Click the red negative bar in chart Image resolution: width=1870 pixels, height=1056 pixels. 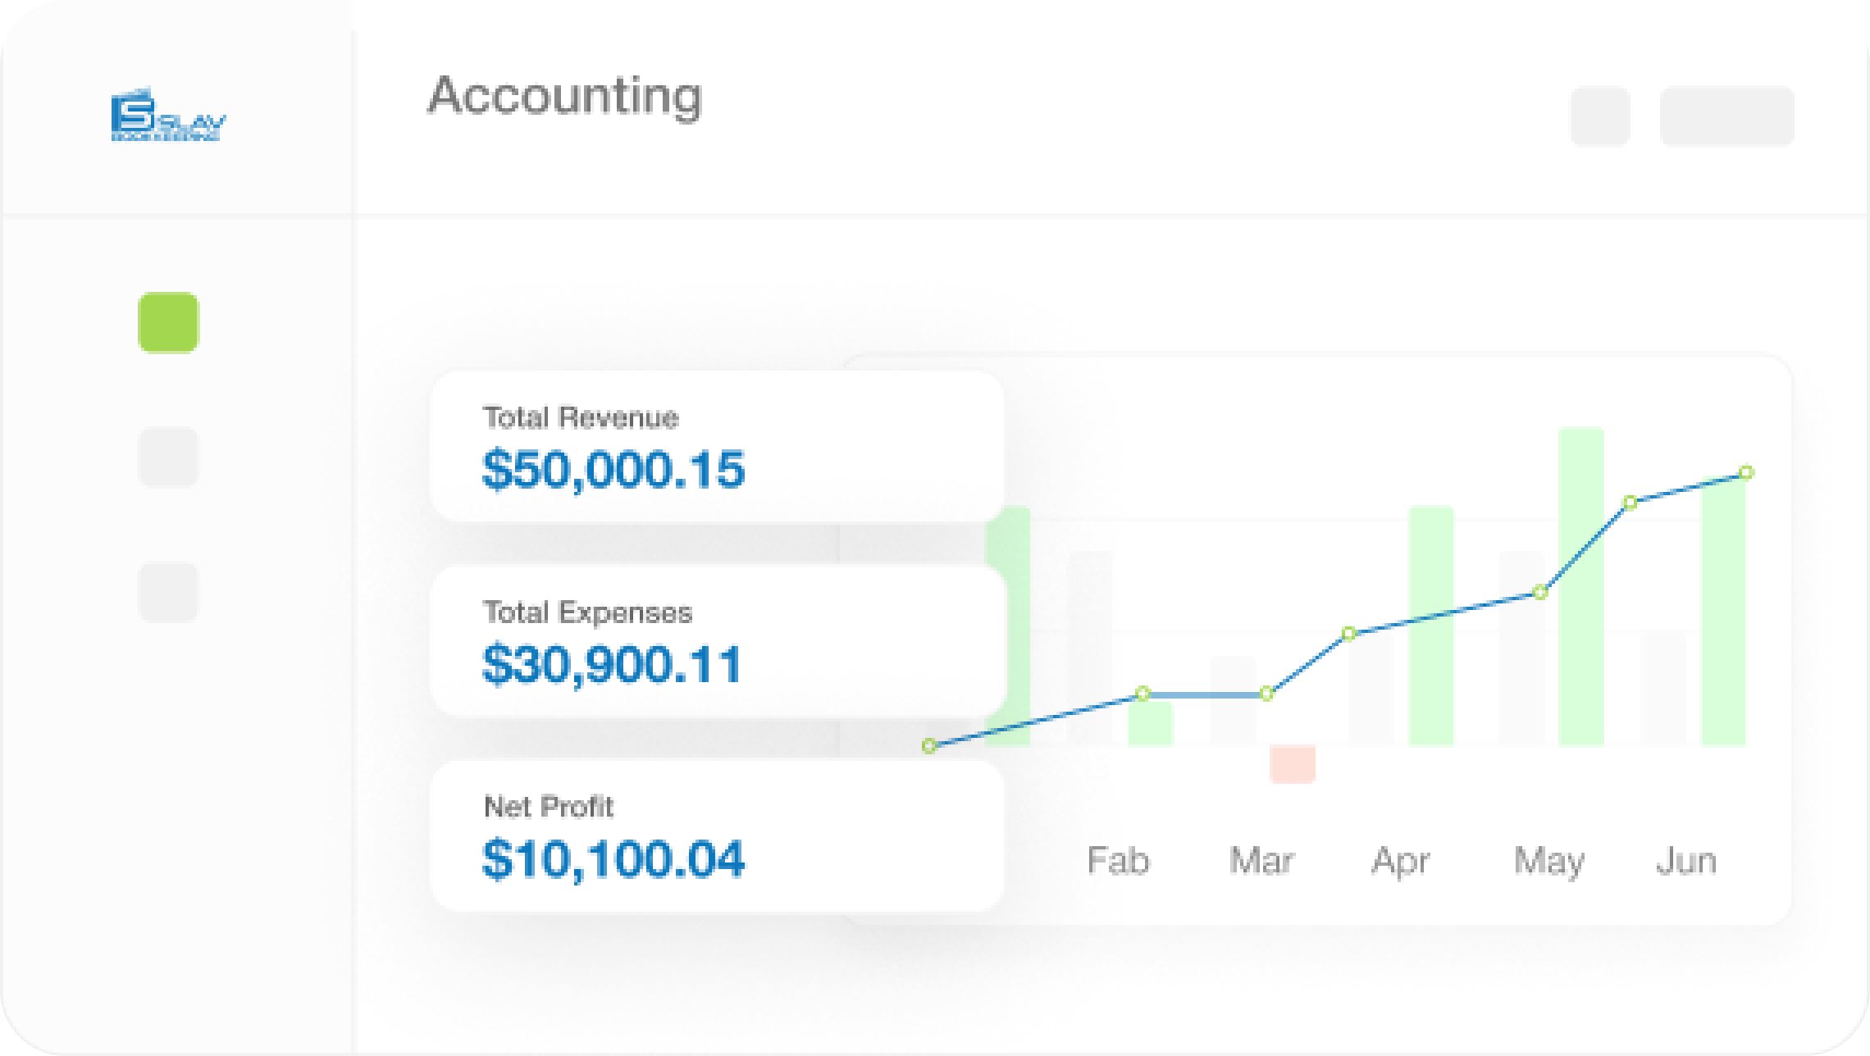[1293, 764]
